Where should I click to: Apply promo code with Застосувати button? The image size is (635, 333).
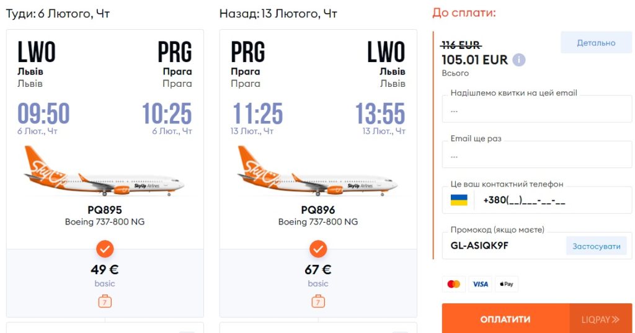(596, 246)
